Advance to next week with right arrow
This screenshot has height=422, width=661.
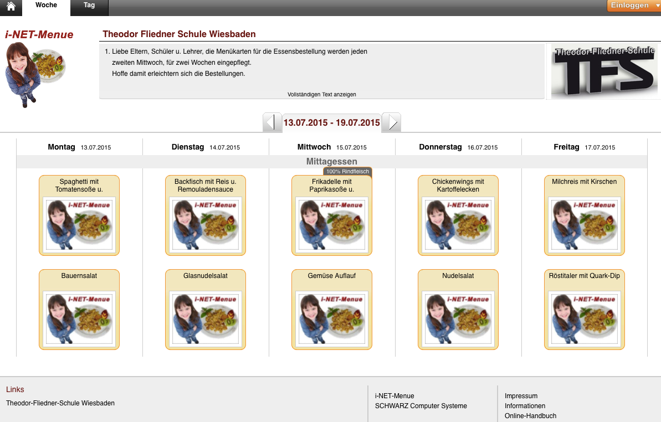391,122
